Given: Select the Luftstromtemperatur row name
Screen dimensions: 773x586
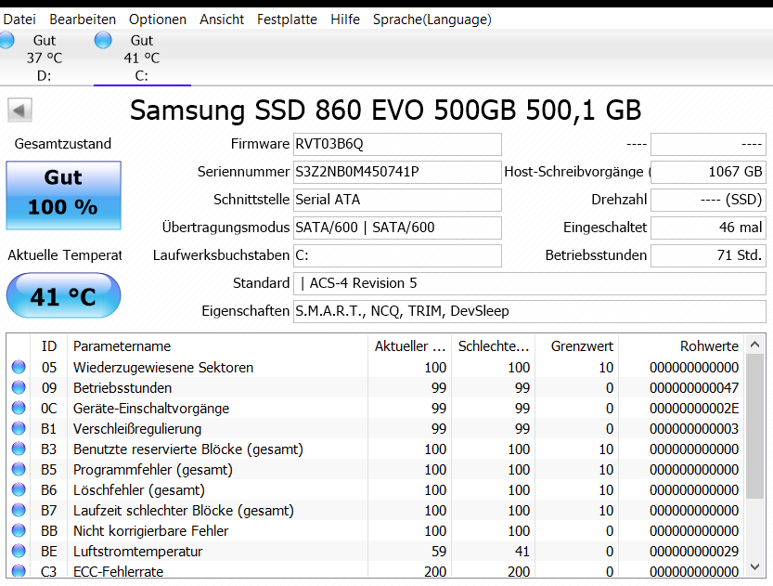Looking at the screenshot, I should [x=138, y=552].
